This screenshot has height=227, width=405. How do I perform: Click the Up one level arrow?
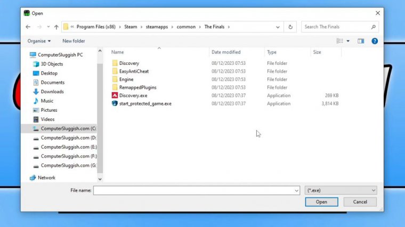tap(56, 27)
